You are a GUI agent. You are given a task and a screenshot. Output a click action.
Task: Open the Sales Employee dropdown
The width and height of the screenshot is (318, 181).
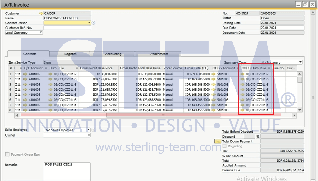(88, 130)
